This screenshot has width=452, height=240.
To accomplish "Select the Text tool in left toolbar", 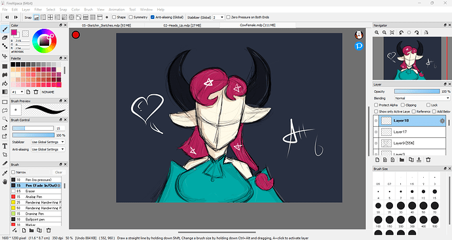I will (x=5, y=146).
